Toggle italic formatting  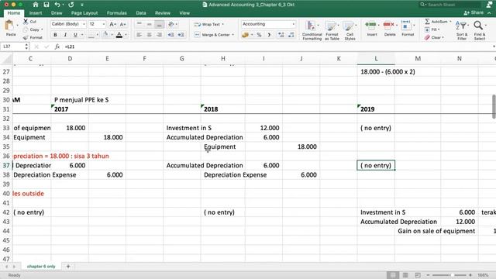pos(65,35)
